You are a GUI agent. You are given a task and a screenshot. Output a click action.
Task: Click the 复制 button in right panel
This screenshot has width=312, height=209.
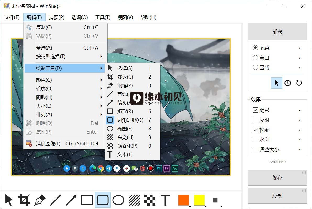pos(277,196)
